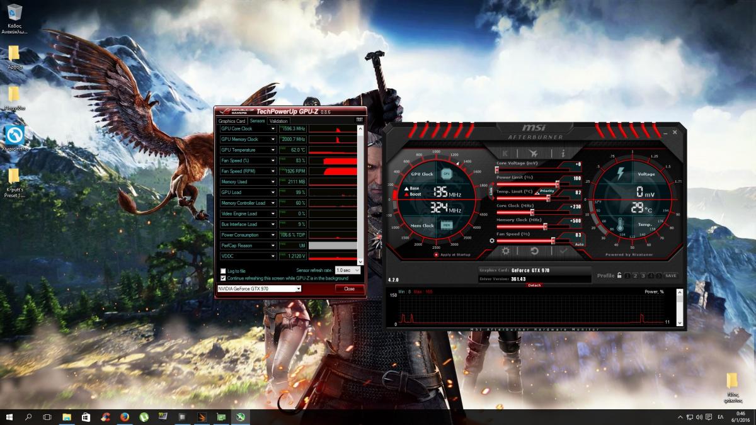Click the fan settings gear beside Fan Speed
The width and height of the screenshot is (756, 425).
(x=492, y=241)
